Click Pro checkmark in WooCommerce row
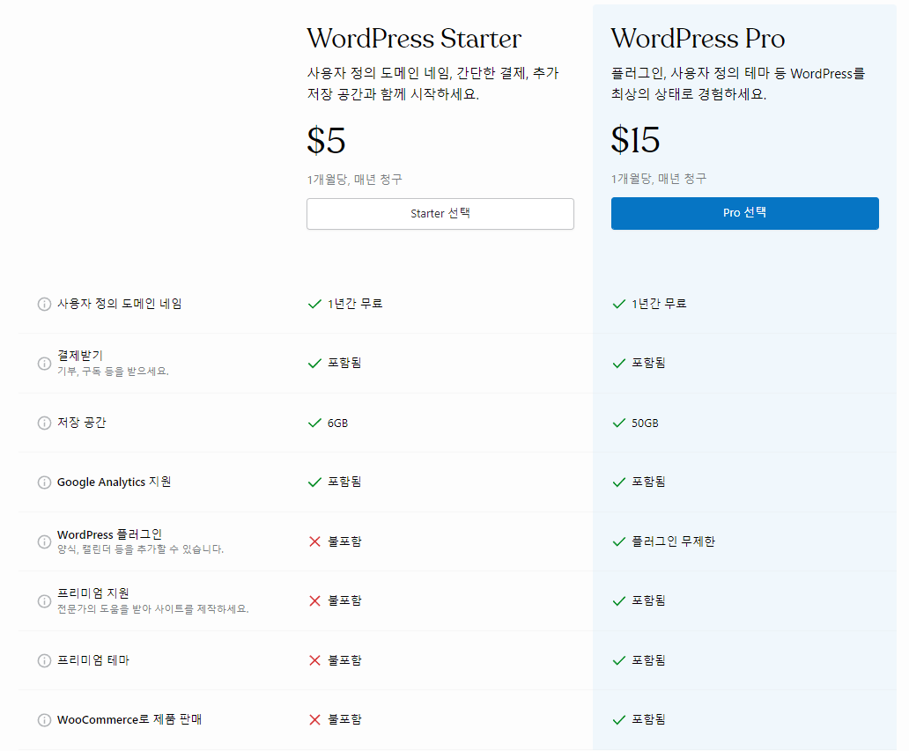Viewport: 909px width, 751px height. [x=619, y=719]
